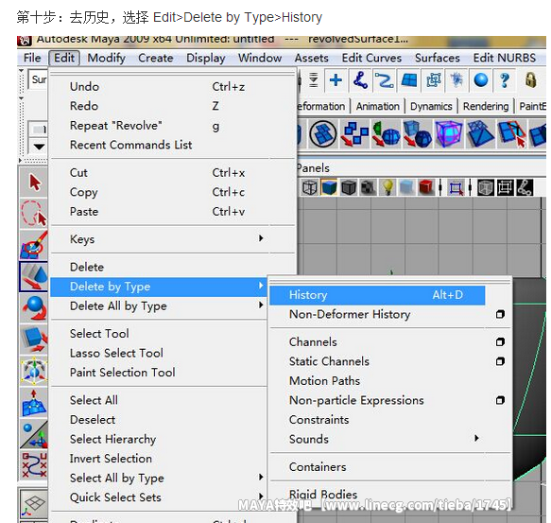Open the Edit NURBS menu
This screenshot has width=551, height=523.
click(x=505, y=58)
